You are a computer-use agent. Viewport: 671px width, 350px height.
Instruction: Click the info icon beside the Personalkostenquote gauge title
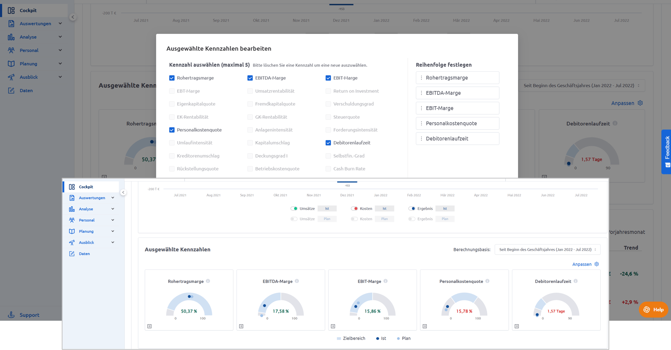click(487, 281)
